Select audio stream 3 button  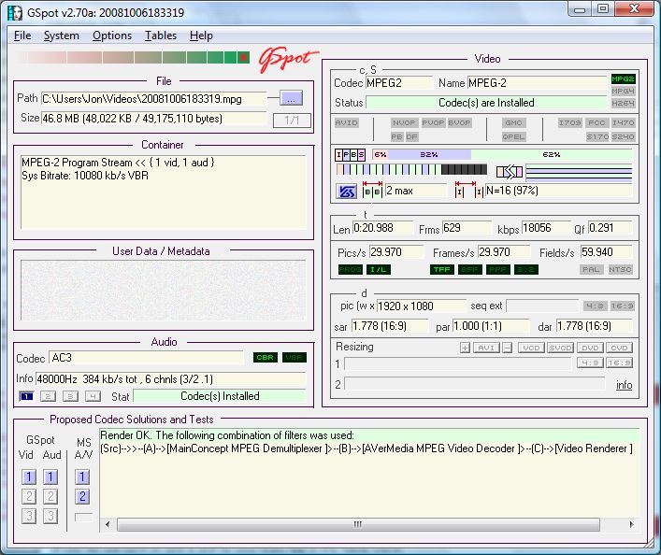(x=70, y=396)
